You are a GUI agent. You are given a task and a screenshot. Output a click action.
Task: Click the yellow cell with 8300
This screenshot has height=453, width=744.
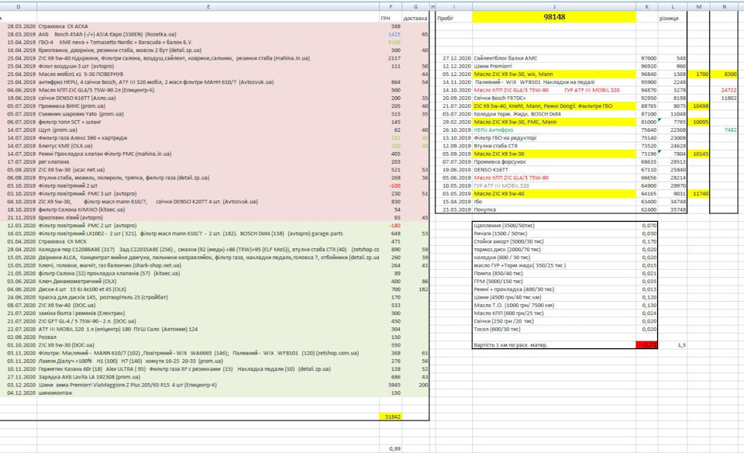(x=724, y=74)
